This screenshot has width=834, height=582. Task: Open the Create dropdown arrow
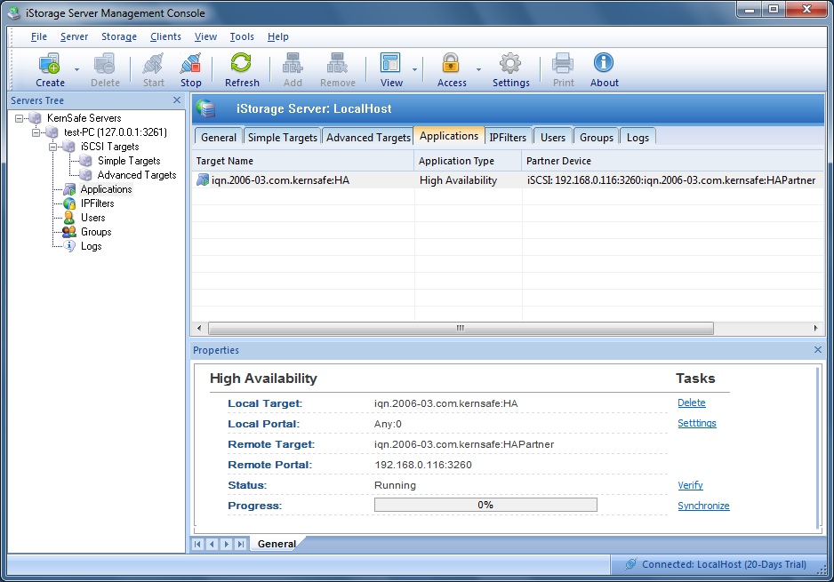pyautogui.click(x=76, y=69)
